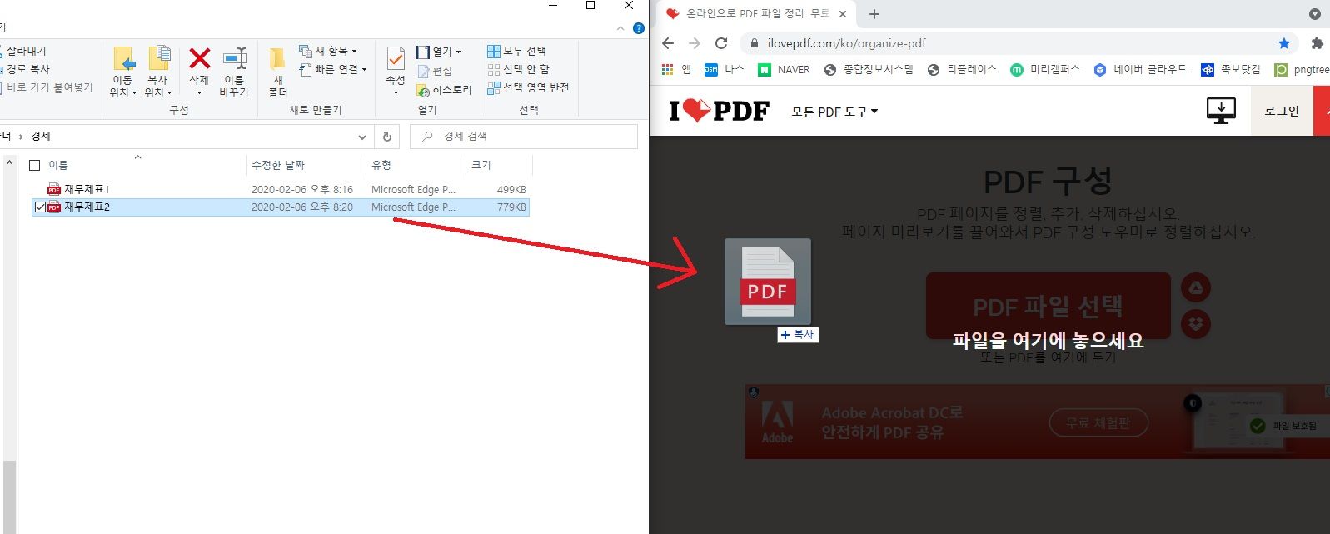This screenshot has height=534, width=1330.
Task: Close the iLovePDF browser tab
Action: click(x=843, y=14)
